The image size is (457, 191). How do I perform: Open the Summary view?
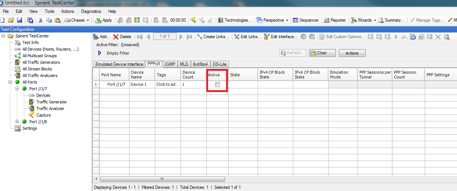coord(391,20)
